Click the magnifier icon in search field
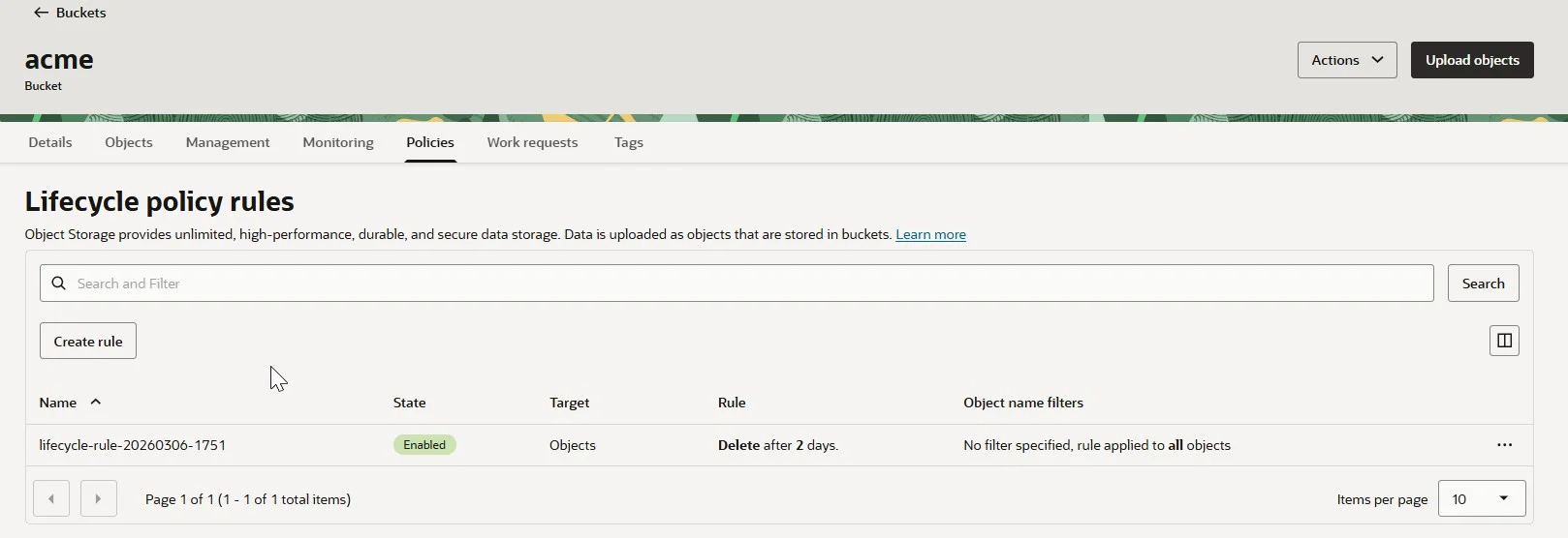 pyautogui.click(x=59, y=284)
